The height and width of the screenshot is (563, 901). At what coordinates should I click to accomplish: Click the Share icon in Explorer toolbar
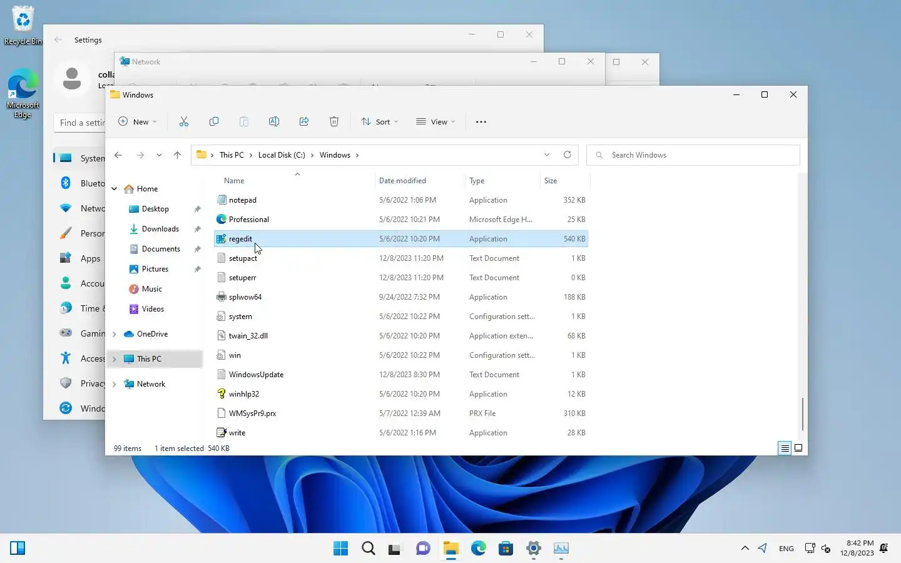pyautogui.click(x=304, y=122)
